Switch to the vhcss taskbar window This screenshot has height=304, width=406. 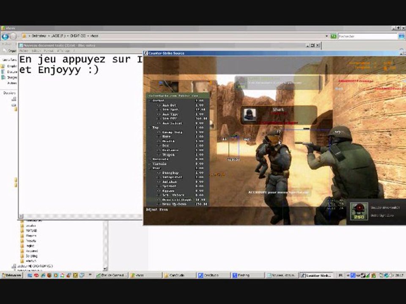tap(145, 275)
